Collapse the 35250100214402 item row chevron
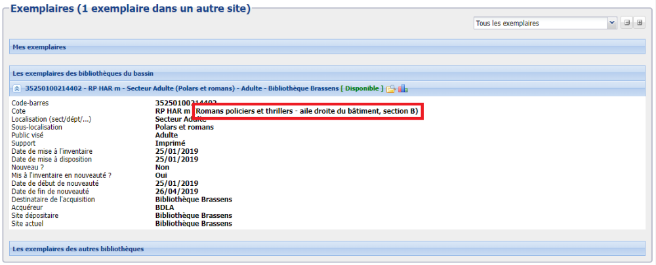The image size is (656, 265). point(17,88)
